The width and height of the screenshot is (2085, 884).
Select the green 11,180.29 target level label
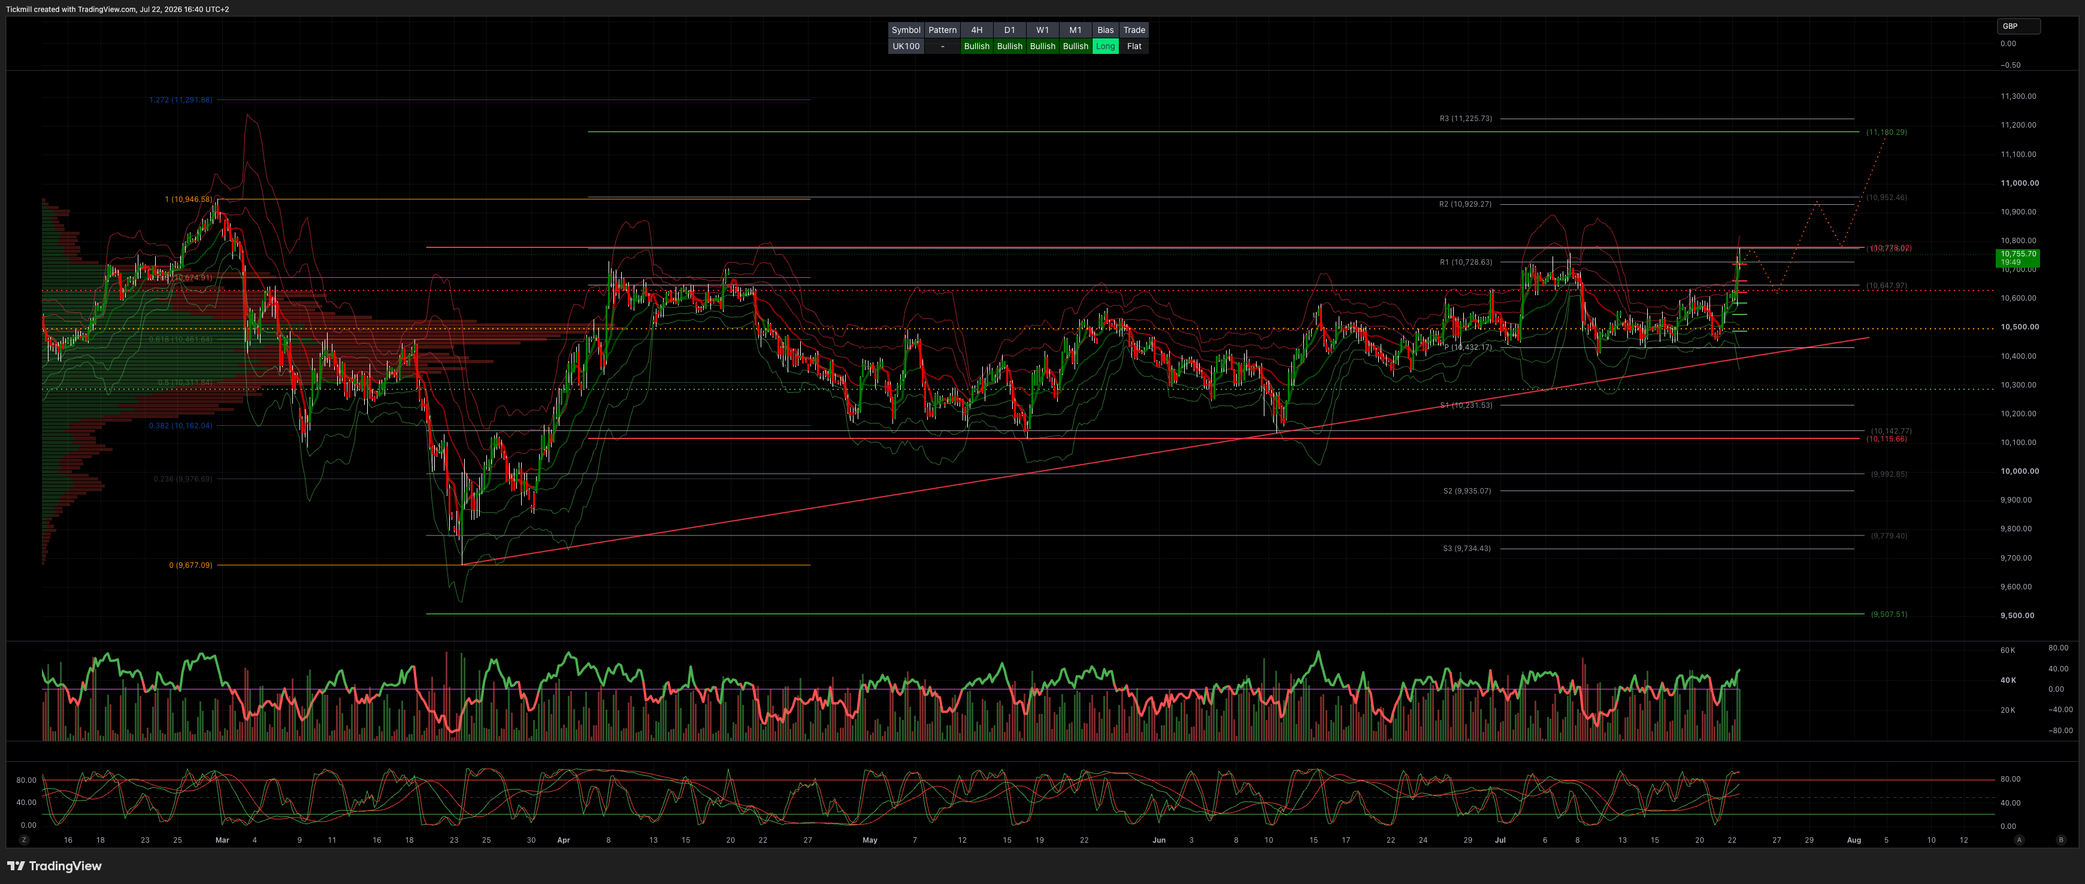point(1886,132)
